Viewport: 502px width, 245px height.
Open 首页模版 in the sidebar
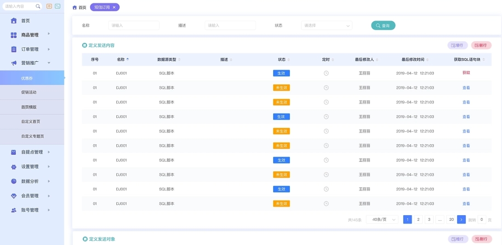tap(32, 107)
